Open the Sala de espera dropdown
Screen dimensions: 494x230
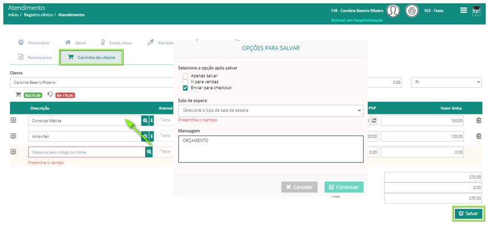271,111
